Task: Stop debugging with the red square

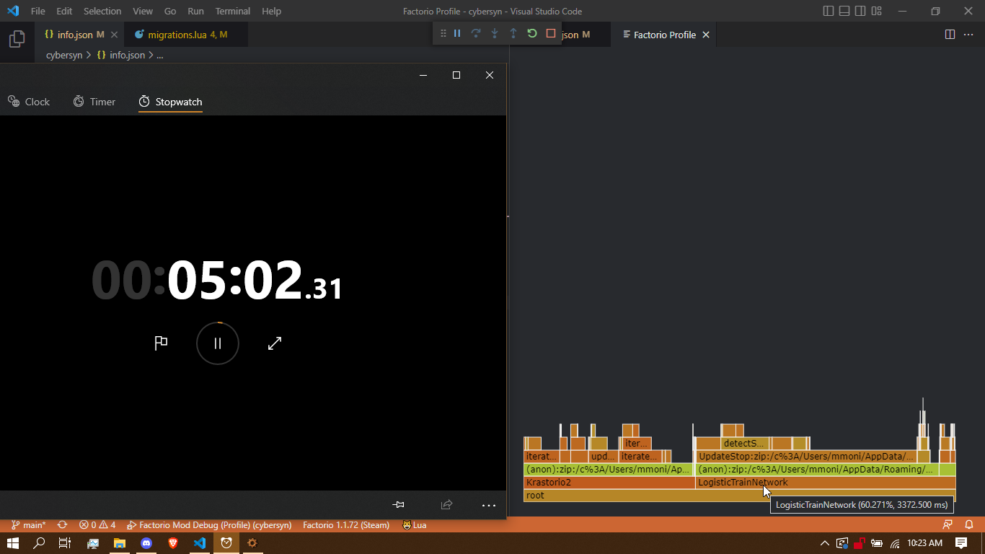Action: click(x=551, y=34)
